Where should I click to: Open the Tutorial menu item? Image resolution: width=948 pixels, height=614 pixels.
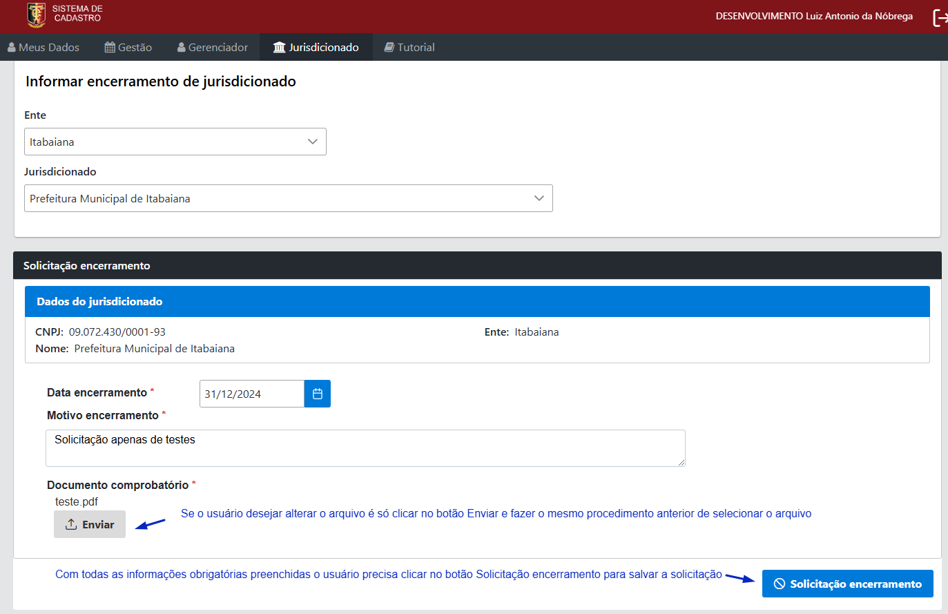click(409, 47)
